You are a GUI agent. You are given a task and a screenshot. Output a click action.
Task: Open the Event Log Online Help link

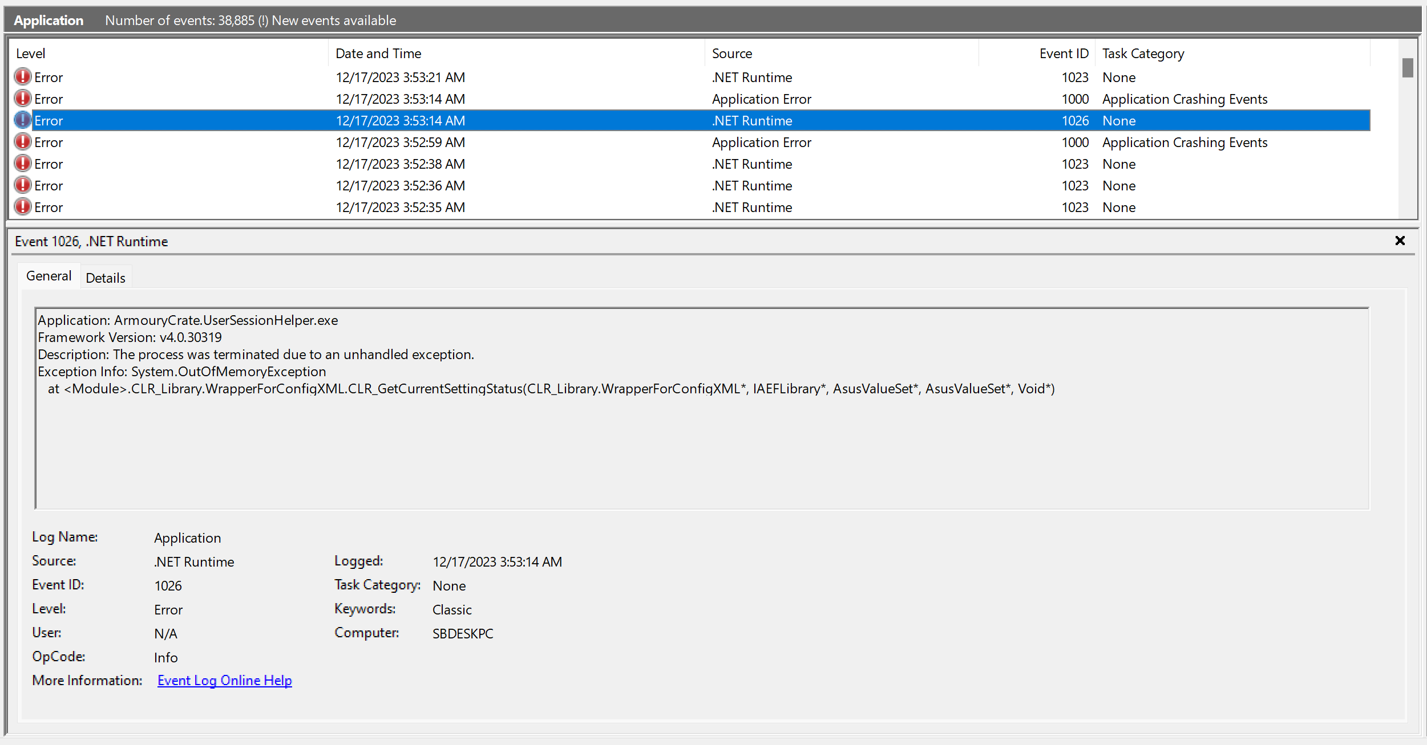tap(224, 680)
